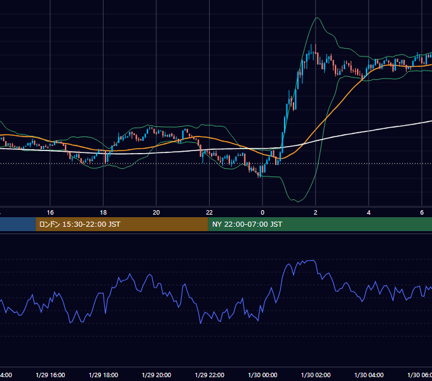The height and width of the screenshot is (381, 432).
Task: Click the 4 hour label on price chart axis
Action: click(x=368, y=213)
